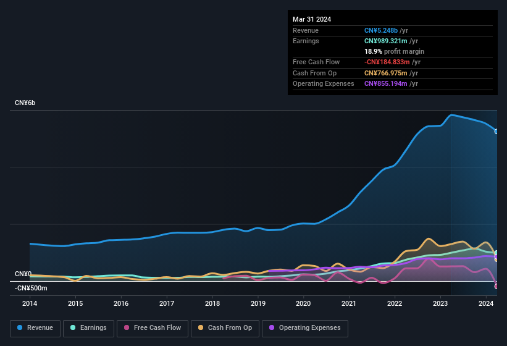Click the 2017 x-axis label
This screenshot has height=346, width=507.
tap(167, 303)
